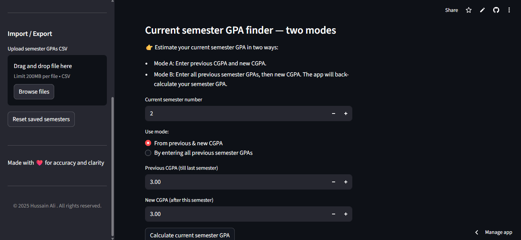Click the plus icon on Previous CGPA
This screenshot has height=240, width=521.
click(x=346, y=182)
